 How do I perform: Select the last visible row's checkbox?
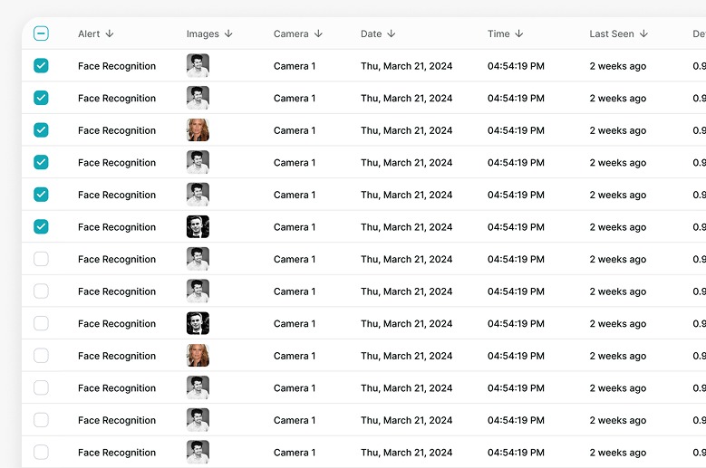[41, 453]
